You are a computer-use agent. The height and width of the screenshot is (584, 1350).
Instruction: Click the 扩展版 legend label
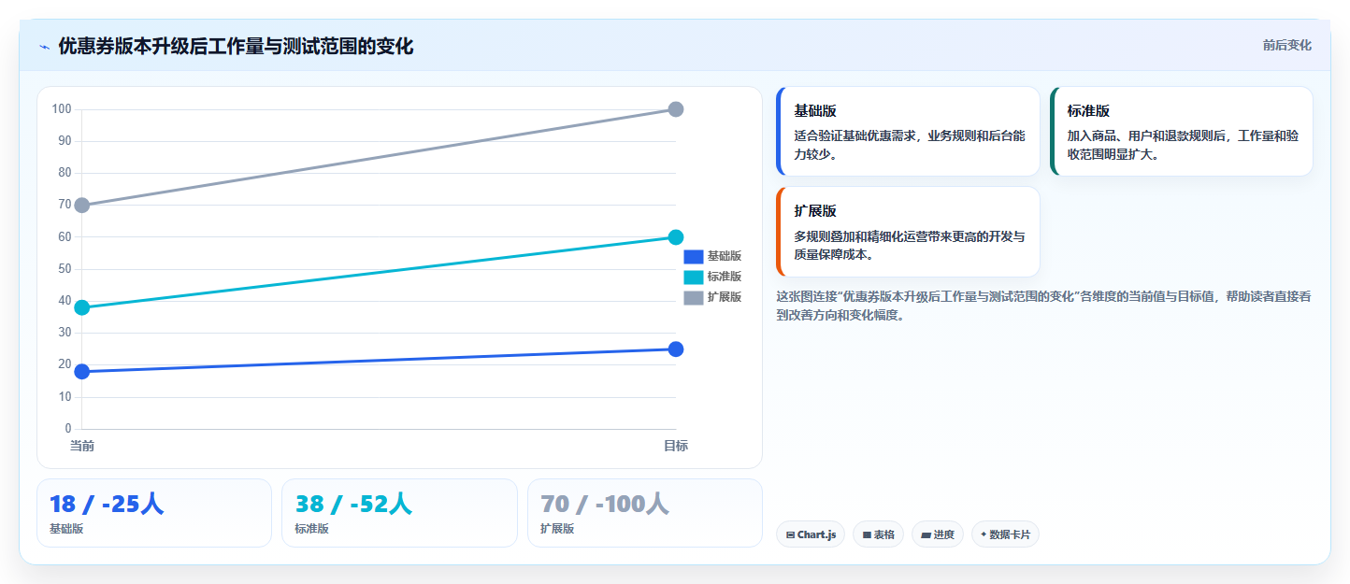tap(725, 297)
